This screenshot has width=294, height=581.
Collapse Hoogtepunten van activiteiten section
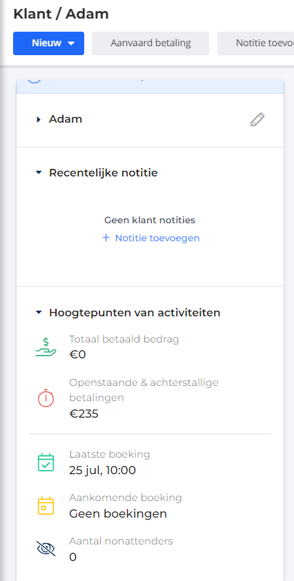39,313
